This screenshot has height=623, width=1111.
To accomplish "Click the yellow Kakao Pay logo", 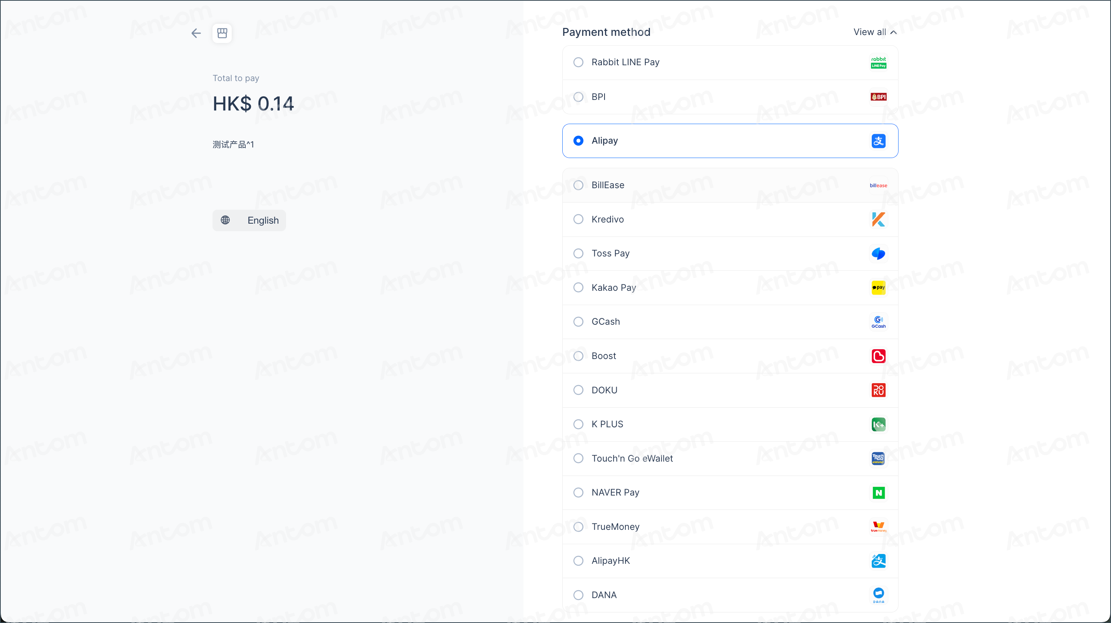I will coord(878,287).
